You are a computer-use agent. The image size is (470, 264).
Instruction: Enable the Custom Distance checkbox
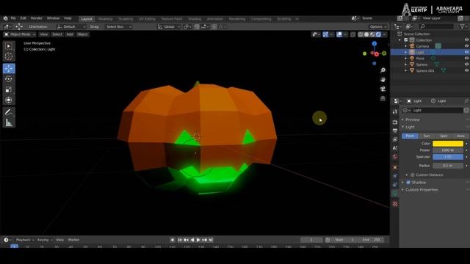(x=413, y=175)
